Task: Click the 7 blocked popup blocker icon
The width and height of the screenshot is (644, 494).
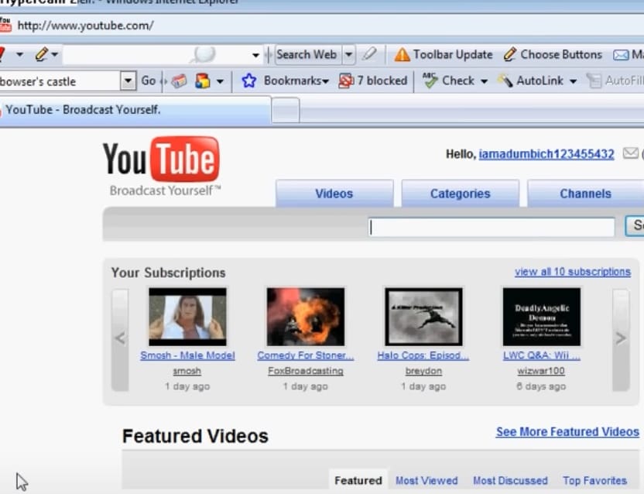Action: click(346, 81)
